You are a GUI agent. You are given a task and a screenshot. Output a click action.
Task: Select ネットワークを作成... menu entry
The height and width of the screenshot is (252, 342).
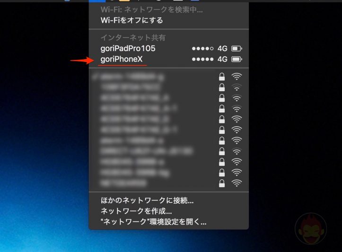pos(136,211)
